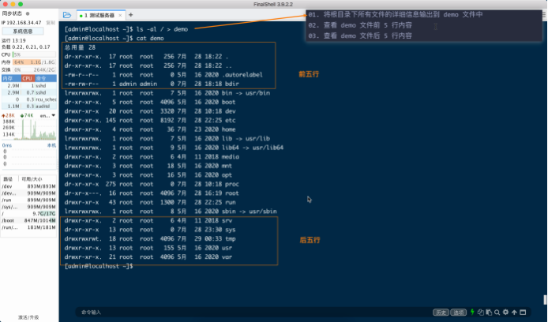Click the green lightning quick-command icon
The width and height of the screenshot is (548, 322).
(472, 312)
